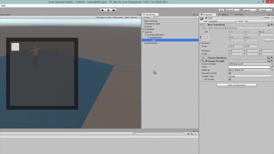274x154 pixels.
Task: Switch to the Services tab
Action: (x=239, y=15)
